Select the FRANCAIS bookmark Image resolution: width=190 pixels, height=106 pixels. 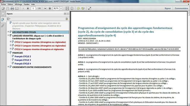18,53
